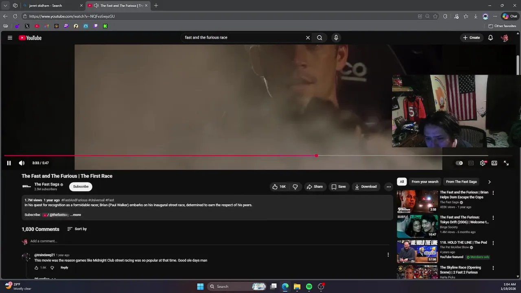
Task: Open Spotify from the taskbar
Action: (309, 286)
